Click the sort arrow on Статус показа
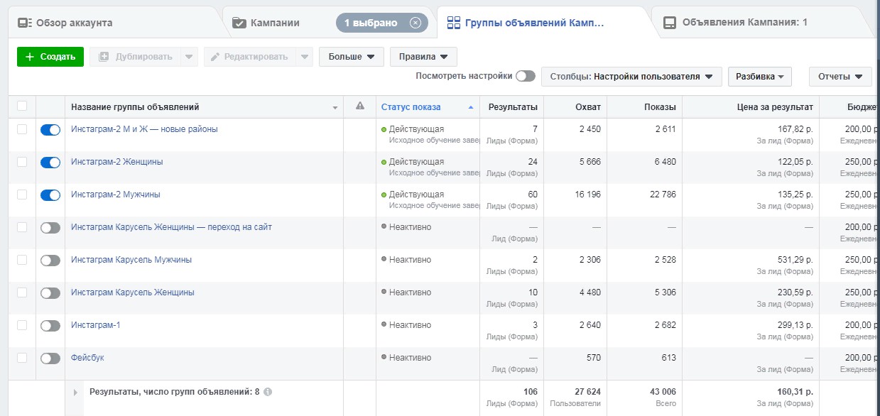The height and width of the screenshot is (416, 880). coord(470,107)
